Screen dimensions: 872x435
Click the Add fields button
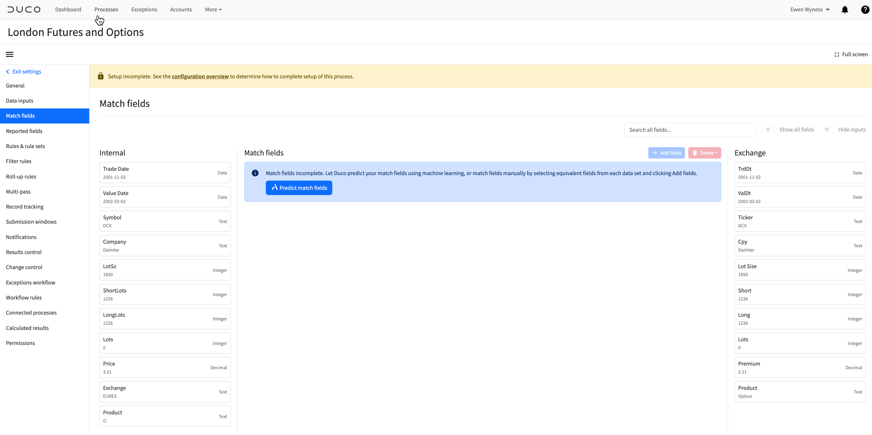point(666,153)
